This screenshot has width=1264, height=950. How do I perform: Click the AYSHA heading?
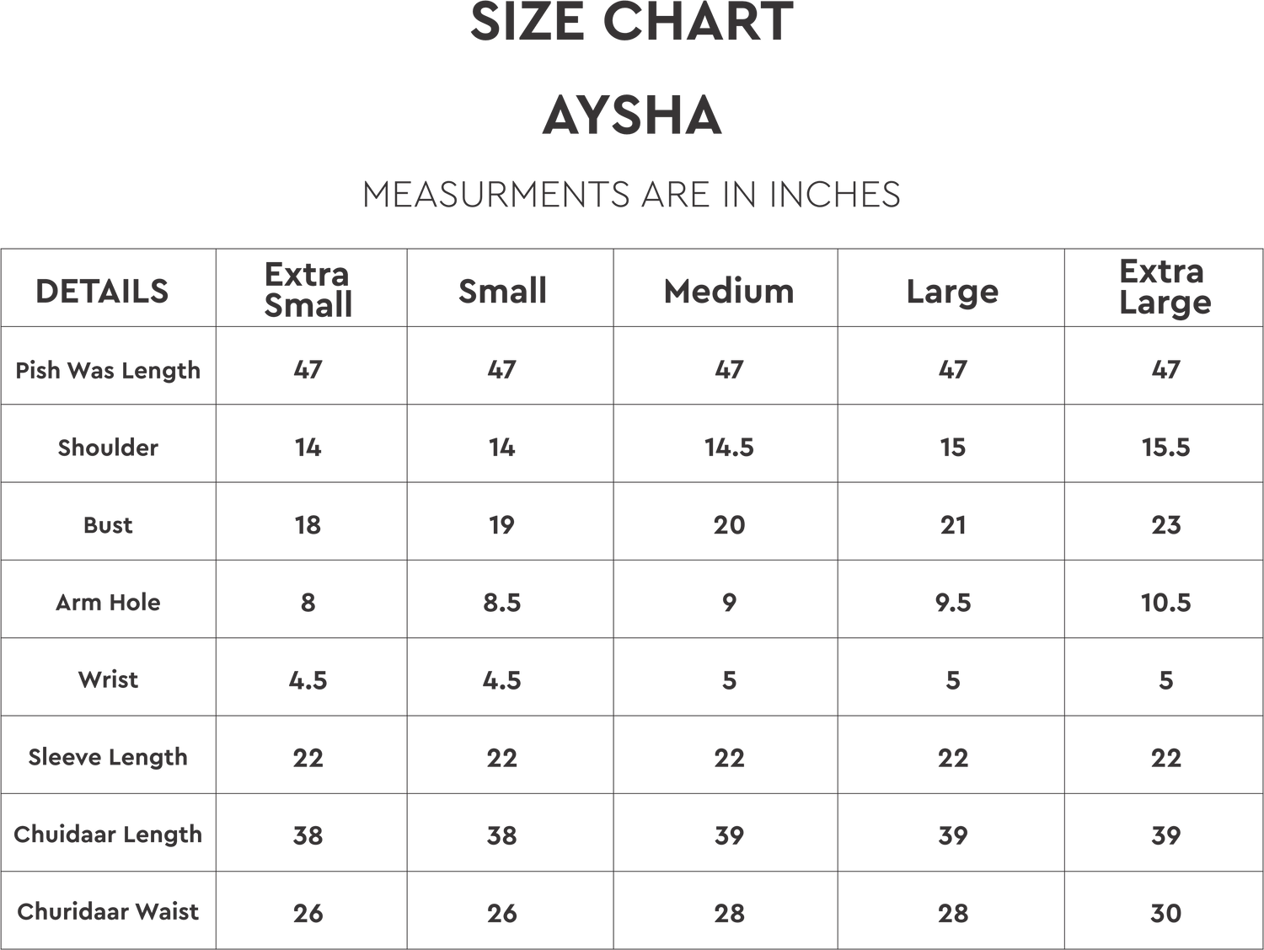631,116
